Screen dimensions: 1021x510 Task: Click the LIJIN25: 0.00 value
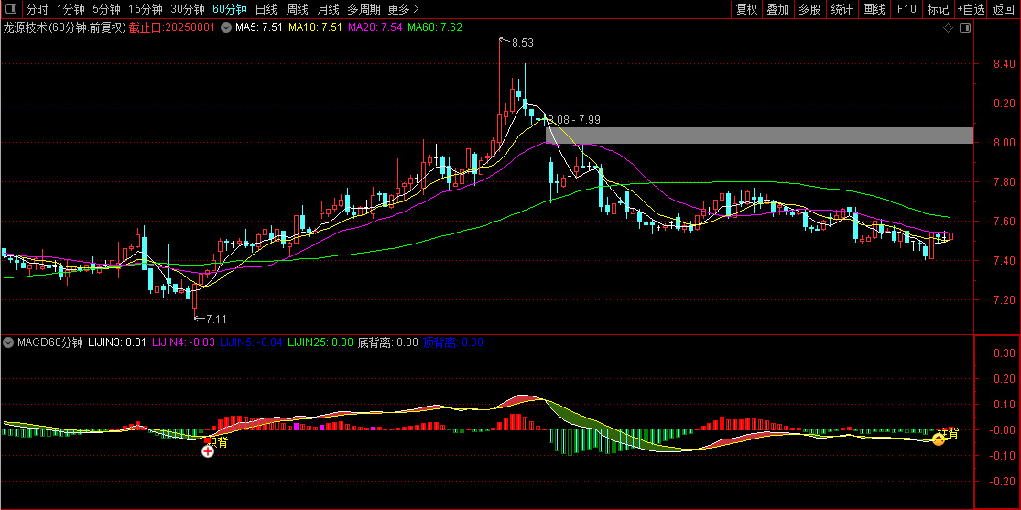coord(320,342)
